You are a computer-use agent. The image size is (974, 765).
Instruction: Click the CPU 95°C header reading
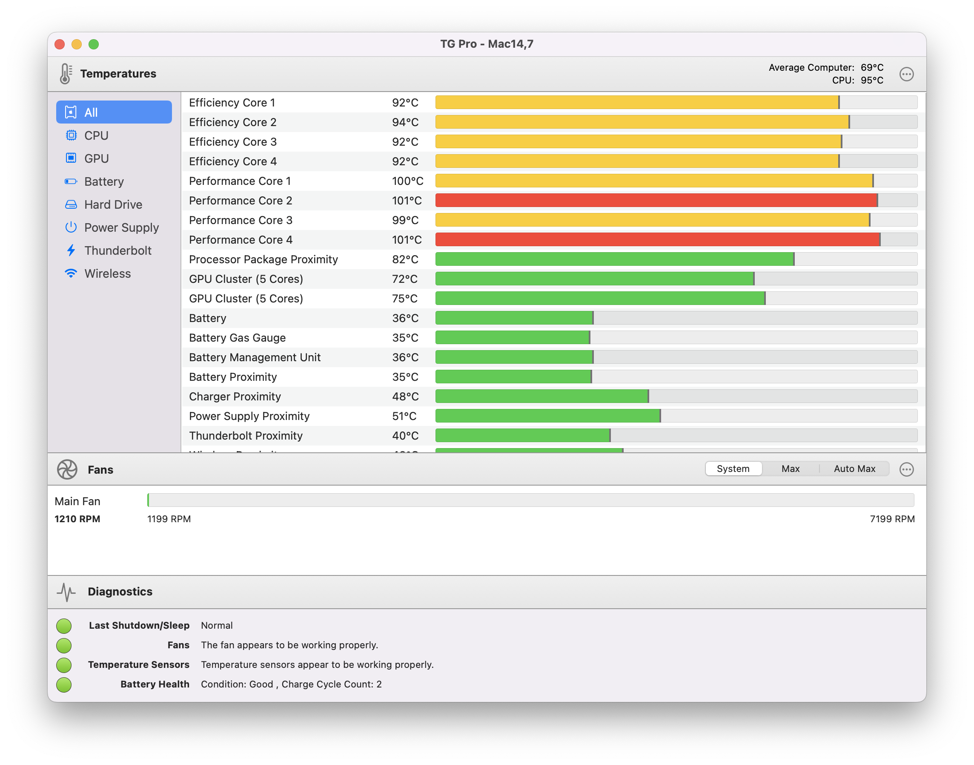[858, 80]
